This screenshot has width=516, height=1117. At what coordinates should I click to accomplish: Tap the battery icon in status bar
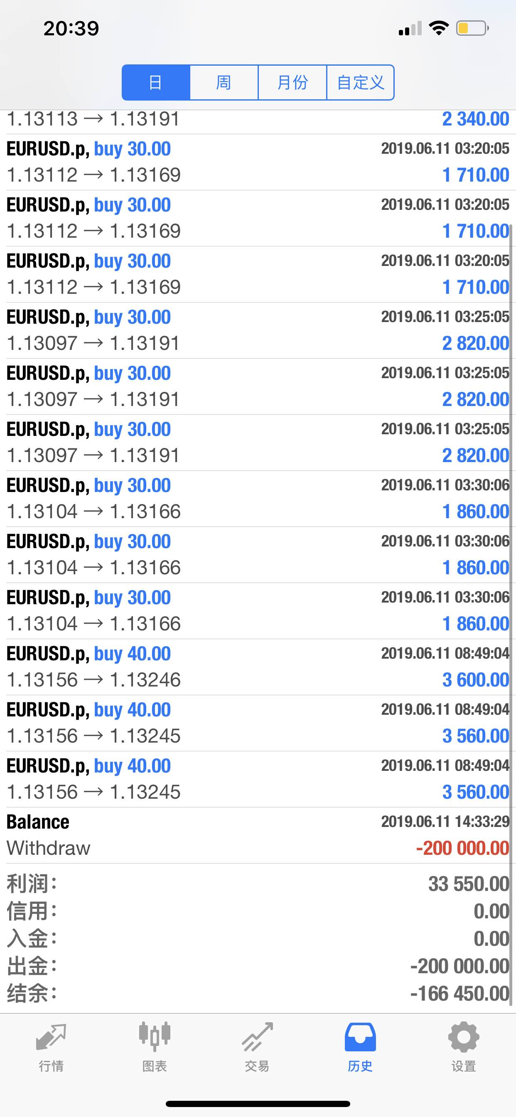click(x=473, y=28)
